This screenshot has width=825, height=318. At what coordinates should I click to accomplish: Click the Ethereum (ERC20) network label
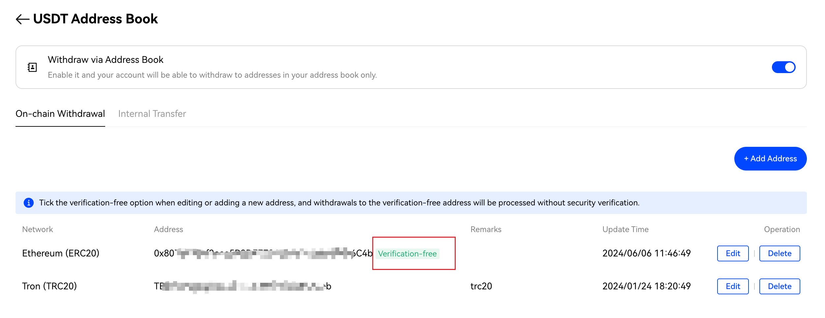(61, 253)
